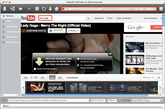Click the vertical page scrollbar thumb
This screenshot has width=165, height=109.
[x=163, y=20]
